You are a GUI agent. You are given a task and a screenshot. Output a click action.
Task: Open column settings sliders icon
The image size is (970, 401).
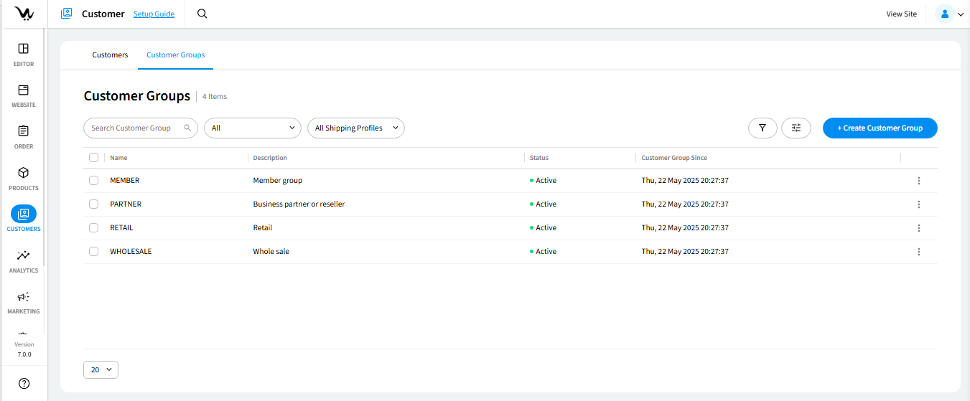[x=796, y=128]
